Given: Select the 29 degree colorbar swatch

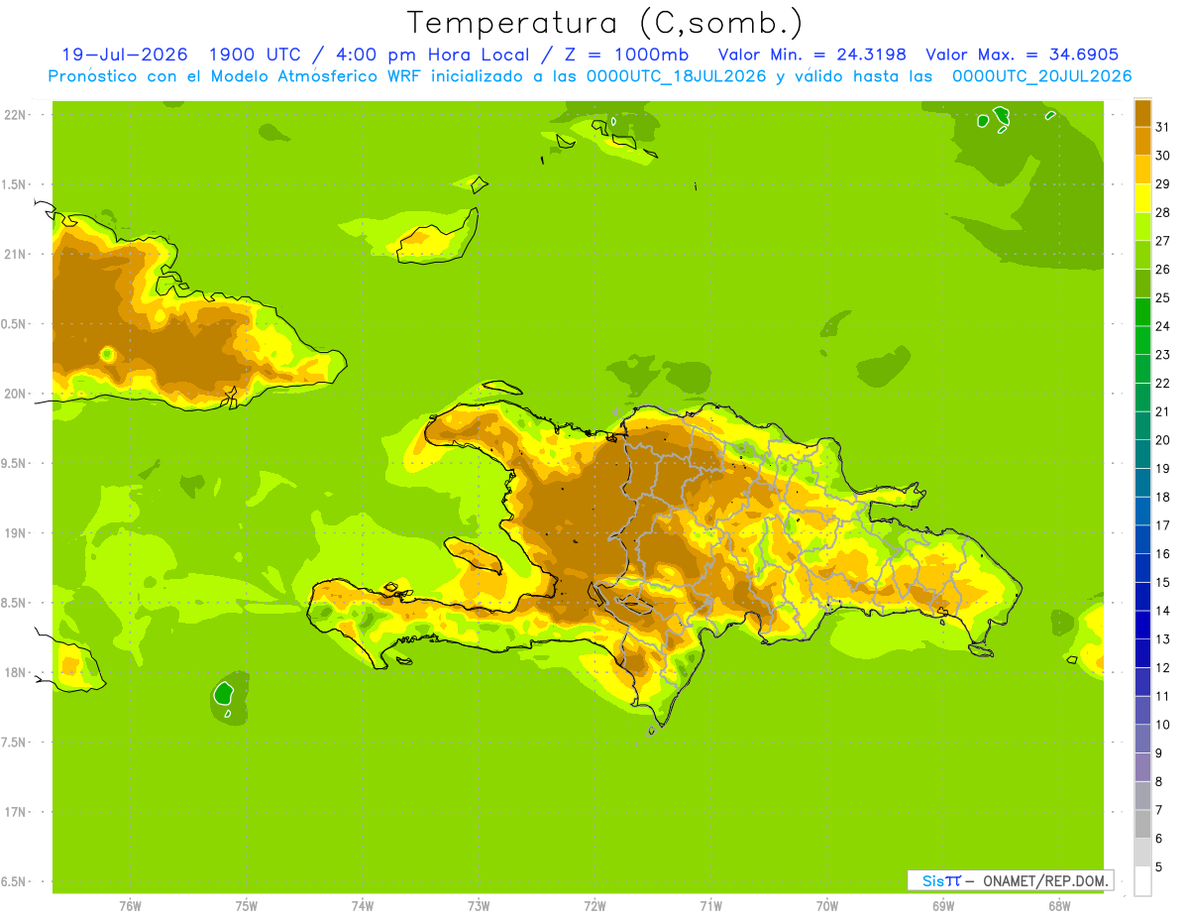Looking at the screenshot, I should pos(1142,170).
